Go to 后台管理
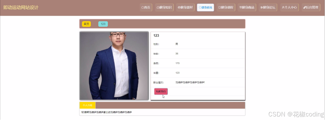The image size is (325, 120). pos(311,7)
